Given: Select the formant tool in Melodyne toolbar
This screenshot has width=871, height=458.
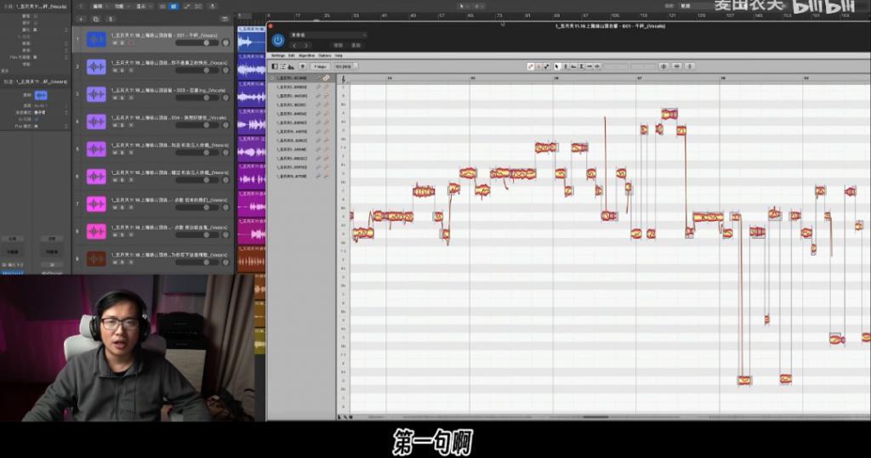Looking at the screenshot, I should coord(574,66).
